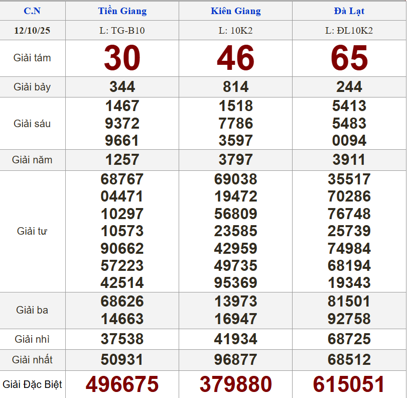Click the Giải Đặc Biệt row label
407x398 pixels.
pos(32,384)
